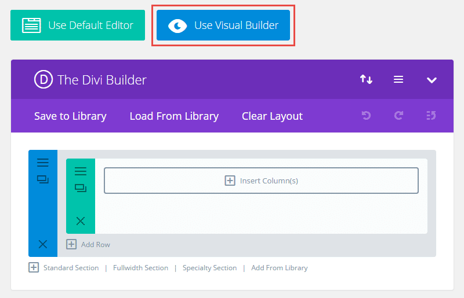Image resolution: width=464 pixels, height=298 pixels.
Task: Duplicate the green row
Action: tap(81, 188)
